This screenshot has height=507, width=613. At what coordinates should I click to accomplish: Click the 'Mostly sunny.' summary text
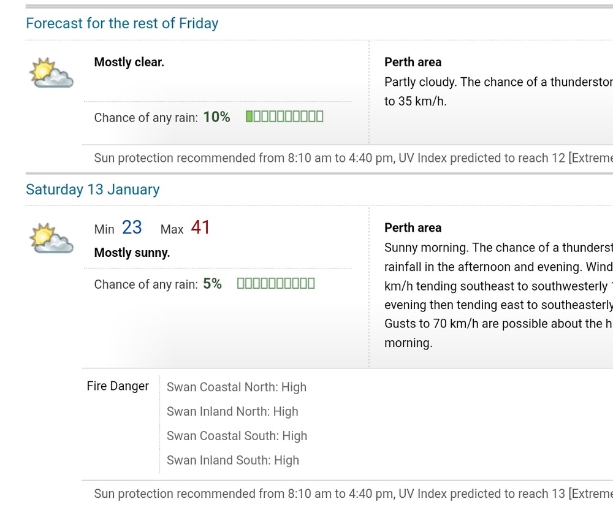point(132,253)
